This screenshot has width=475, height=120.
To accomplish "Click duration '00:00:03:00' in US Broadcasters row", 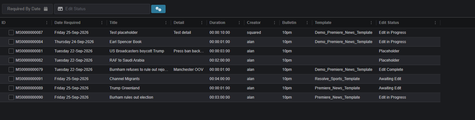I will (220, 51).
